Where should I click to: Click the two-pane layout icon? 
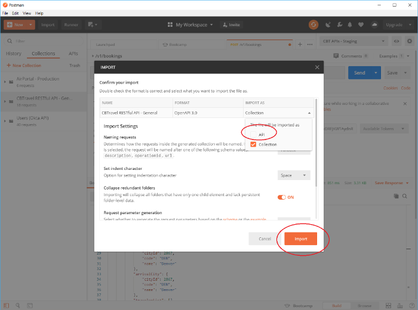point(388,305)
